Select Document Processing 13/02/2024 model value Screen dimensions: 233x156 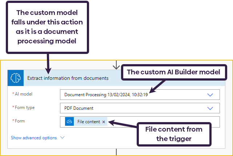(106, 95)
